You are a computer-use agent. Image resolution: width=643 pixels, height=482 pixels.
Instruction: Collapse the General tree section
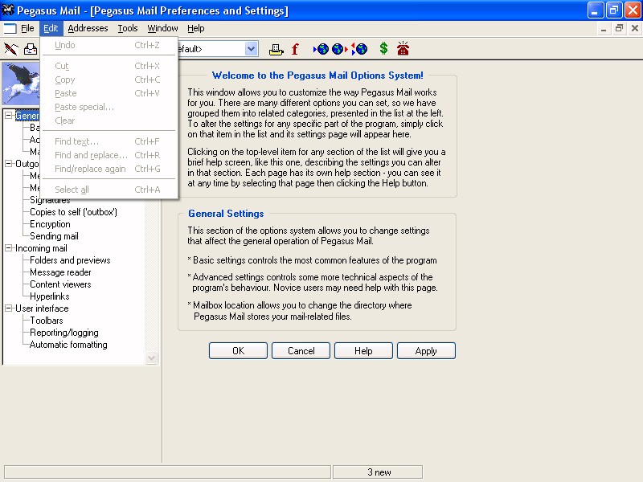[x=8, y=116]
